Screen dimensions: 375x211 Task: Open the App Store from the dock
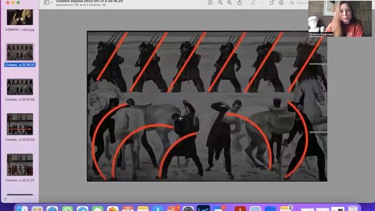[x=158, y=209]
